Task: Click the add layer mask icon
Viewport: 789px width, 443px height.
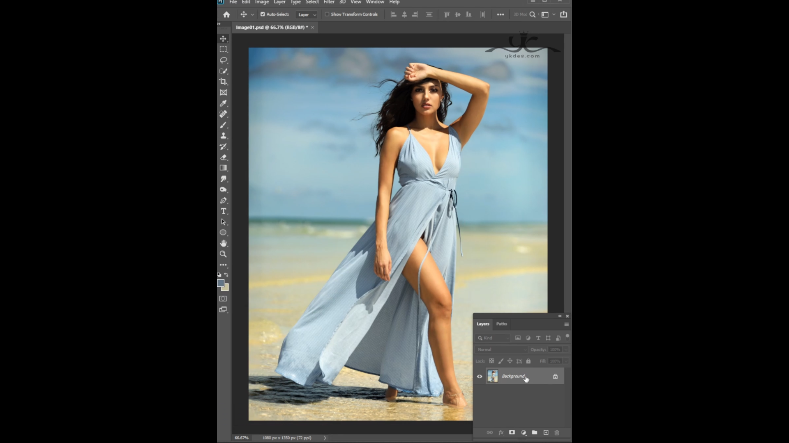Action: (512, 432)
